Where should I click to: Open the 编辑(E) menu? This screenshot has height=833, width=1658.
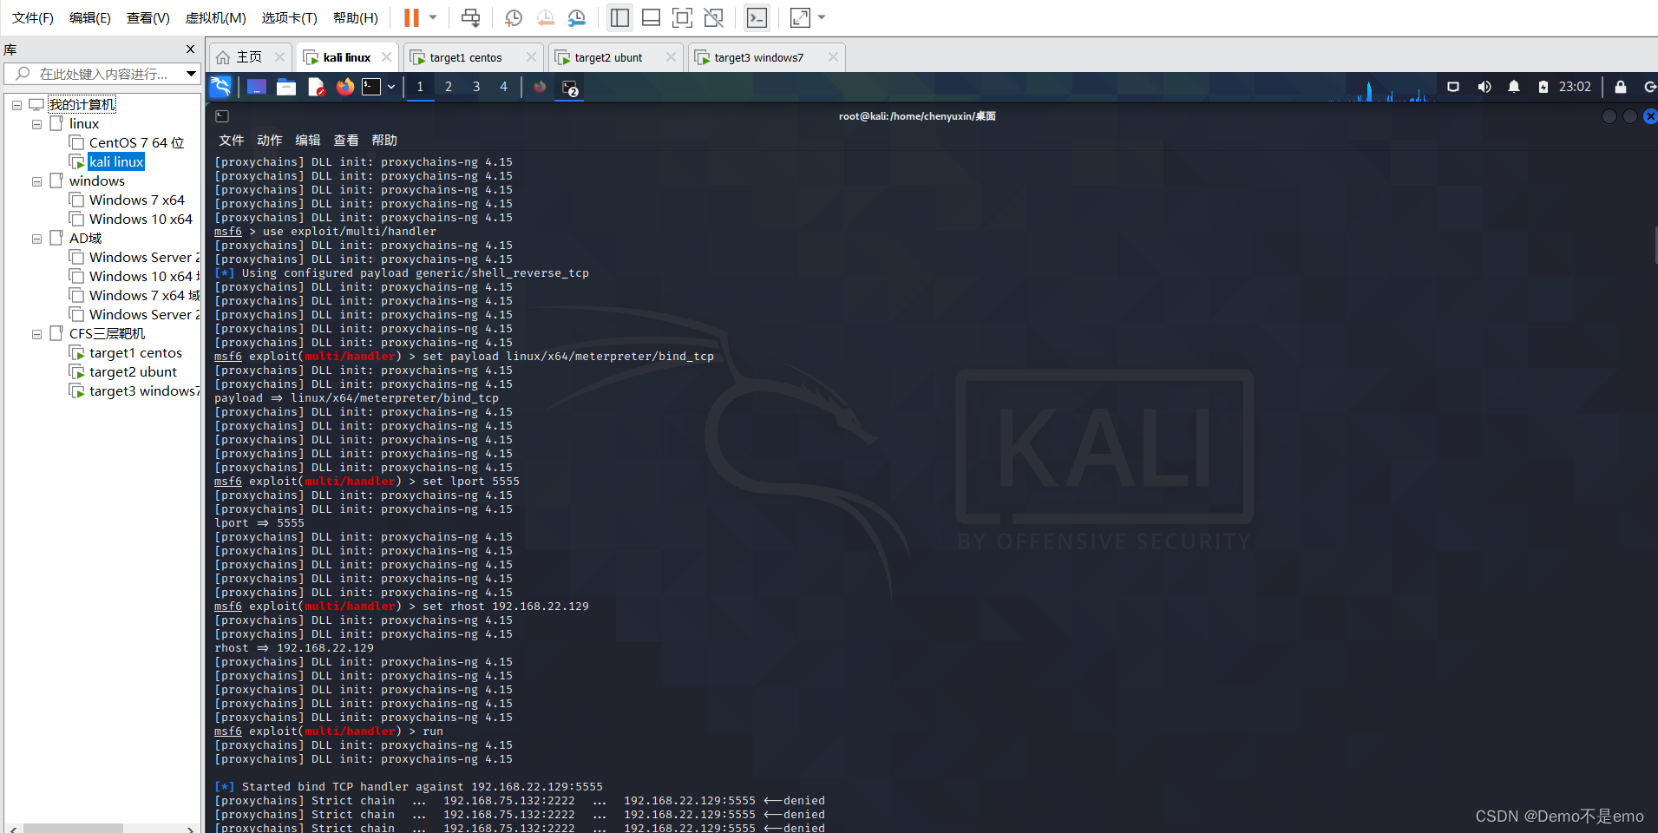[x=90, y=17]
